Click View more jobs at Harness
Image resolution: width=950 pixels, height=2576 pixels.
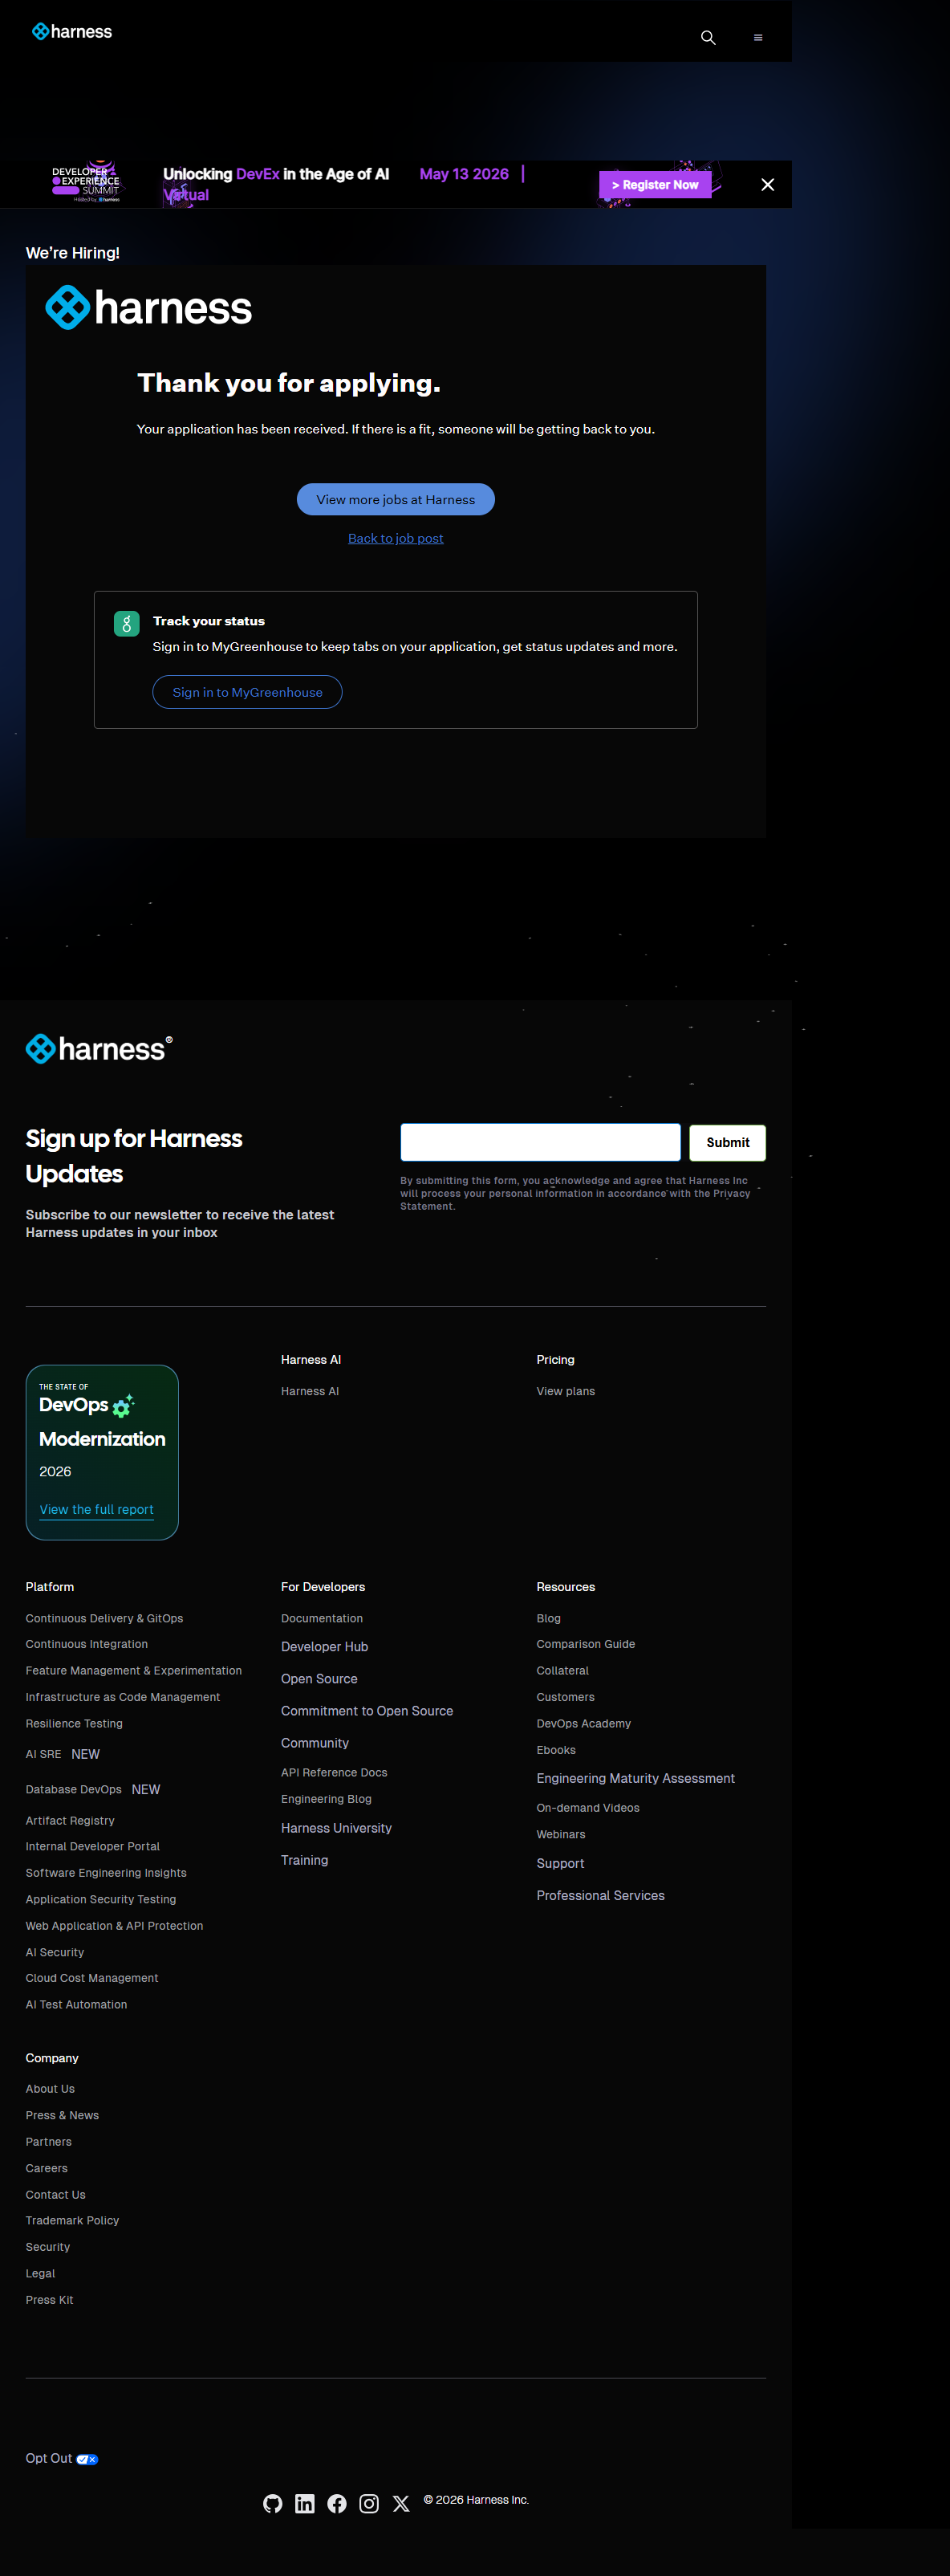coord(395,500)
